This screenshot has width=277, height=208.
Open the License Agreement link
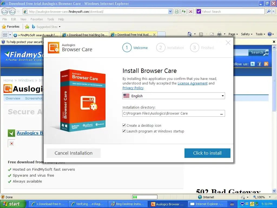(193, 83)
